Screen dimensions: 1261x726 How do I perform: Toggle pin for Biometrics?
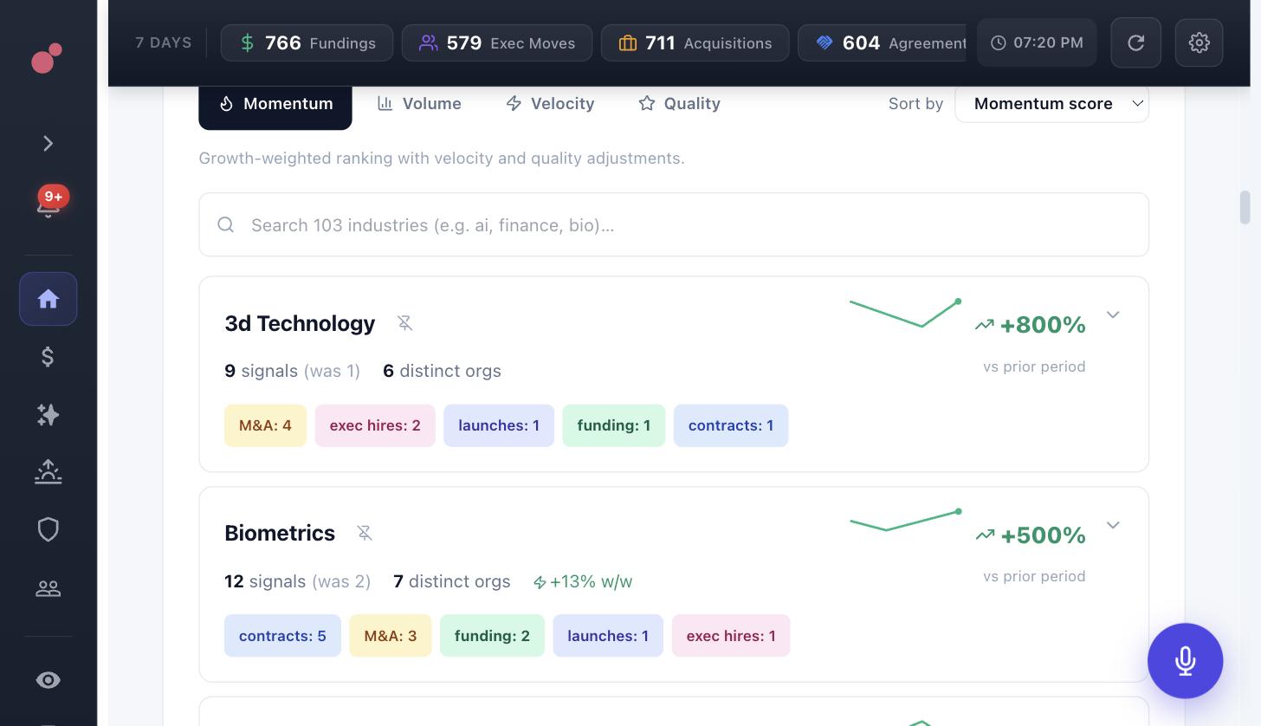coord(365,533)
